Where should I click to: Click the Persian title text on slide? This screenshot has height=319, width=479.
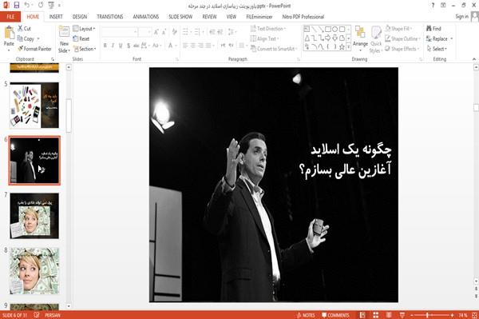(345, 160)
